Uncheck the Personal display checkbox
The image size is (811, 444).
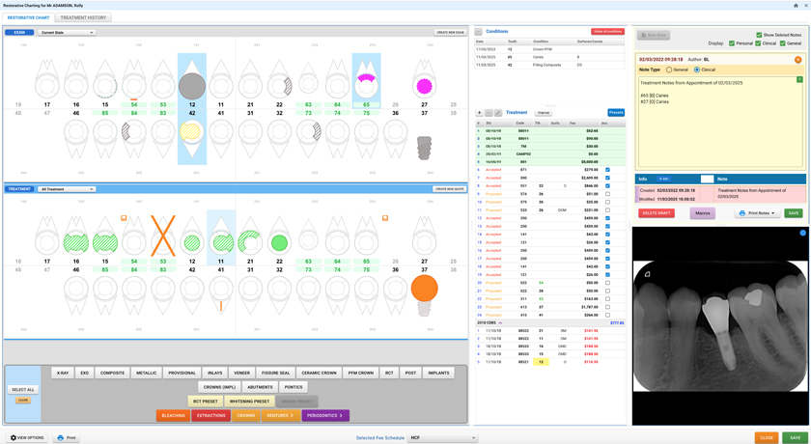[732, 43]
